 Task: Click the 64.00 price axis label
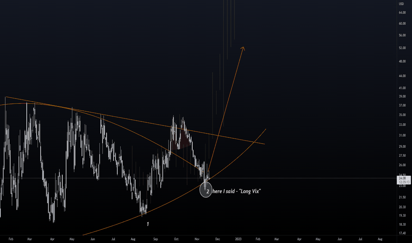(402, 13)
